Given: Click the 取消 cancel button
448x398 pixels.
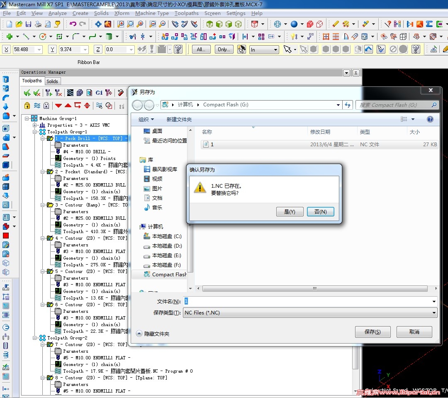Looking at the screenshot, I should pyautogui.click(x=414, y=332).
